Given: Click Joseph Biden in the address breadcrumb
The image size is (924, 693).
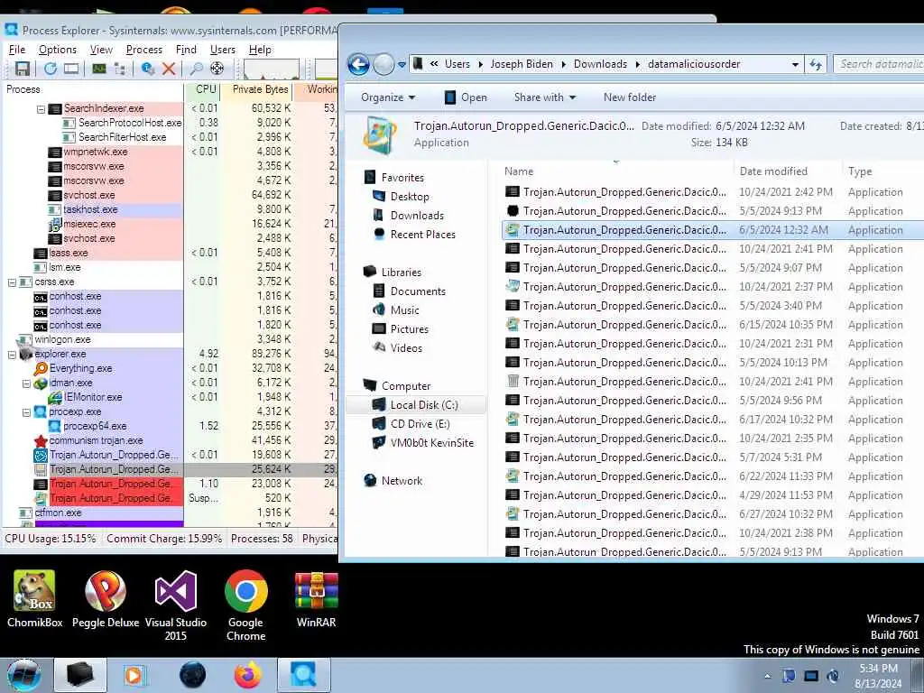Looking at the screenshot, I should pos(522,64).
